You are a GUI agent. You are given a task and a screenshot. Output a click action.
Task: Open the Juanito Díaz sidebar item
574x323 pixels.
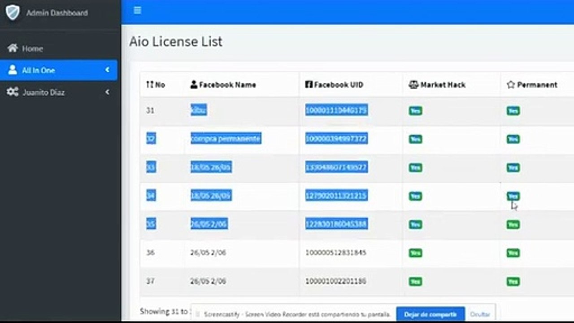58,92
